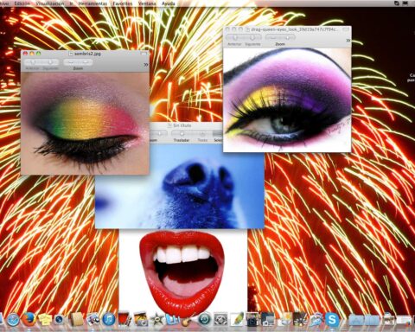Zoom out in sombris2.jpg window
This screenshot has width=415, height=332.
(x=71, y=62)
